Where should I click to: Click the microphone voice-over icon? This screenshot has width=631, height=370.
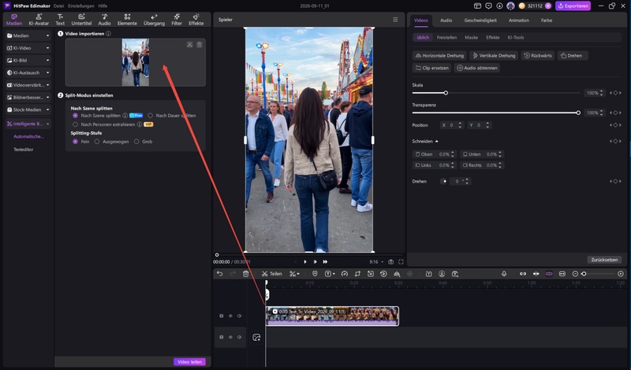point(504,274)
